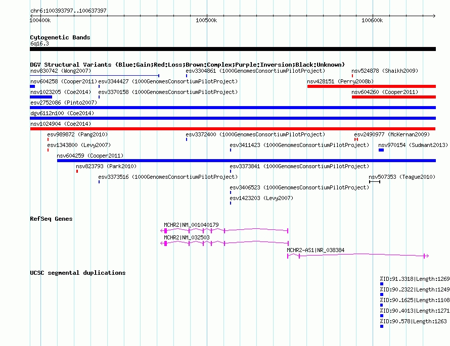This screenshot has height=346, width=450.
Task: Open esv3344427 variant entry
Action: pos(168,81)
